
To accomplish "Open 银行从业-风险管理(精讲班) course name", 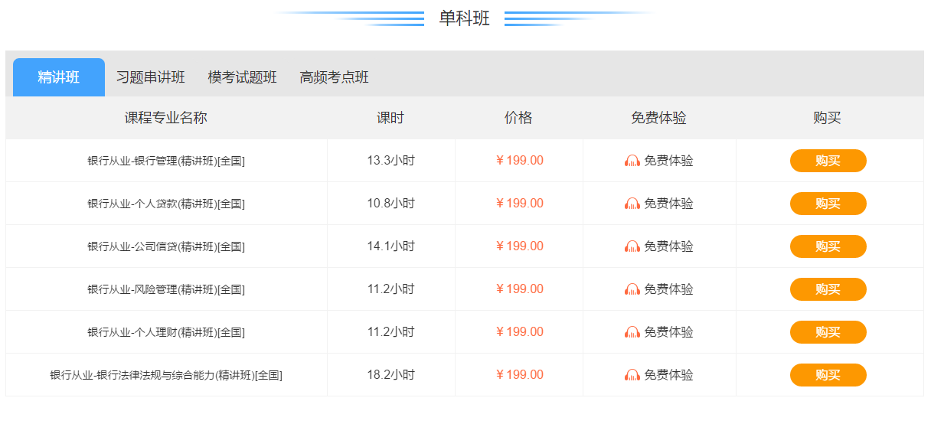I will click(x=166, y=289).
